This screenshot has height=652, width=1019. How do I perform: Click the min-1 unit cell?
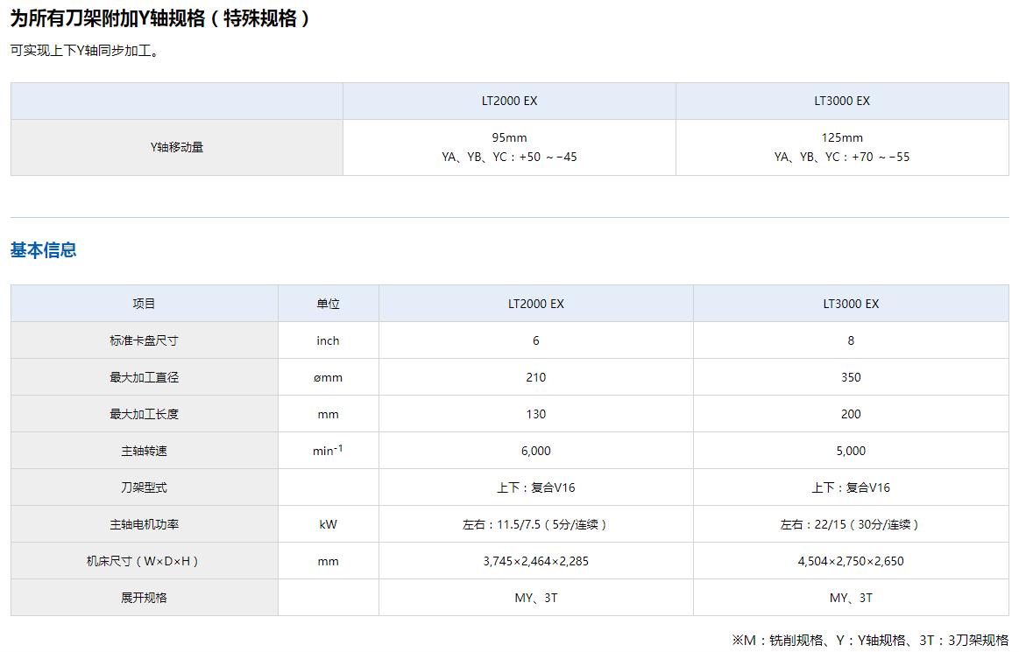pyautogui.click(x=329, y=450)
